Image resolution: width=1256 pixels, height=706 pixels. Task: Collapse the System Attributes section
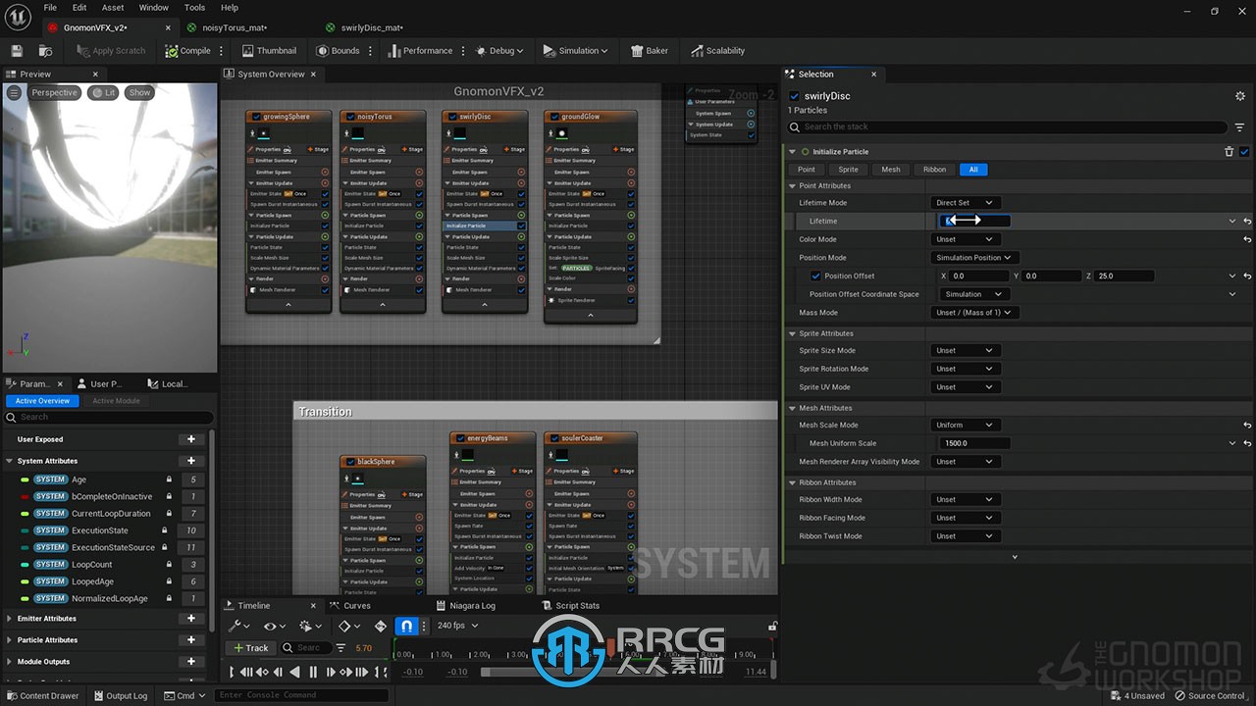pos(10,461)
